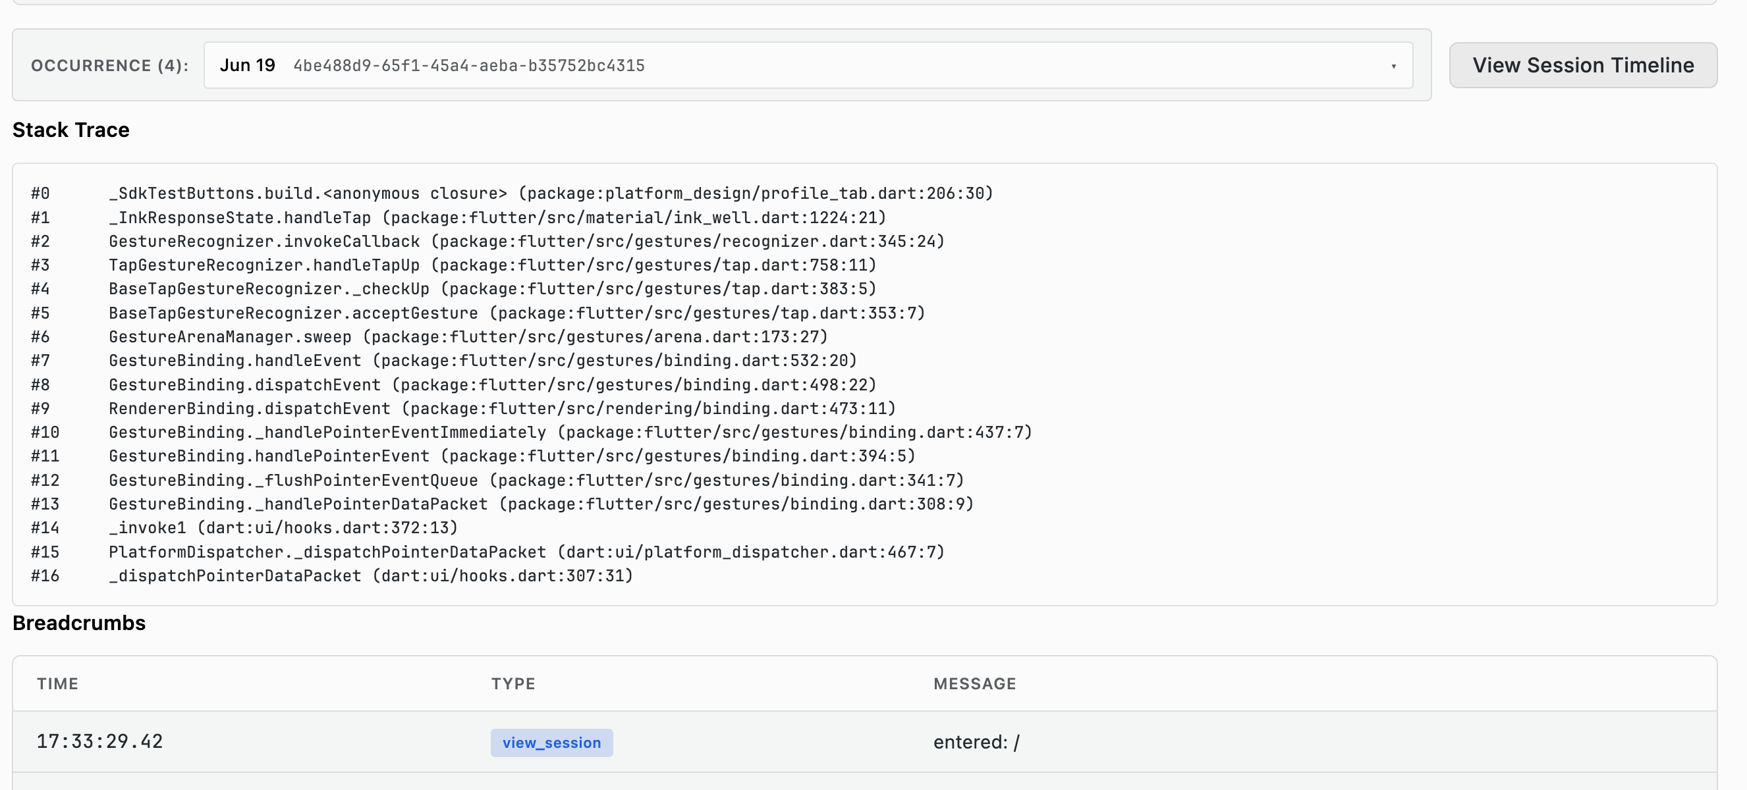Click stack frame #5 BaseTapGestureRecognizer.acceptGesture
1747x790 pixels.
[478, 313]
